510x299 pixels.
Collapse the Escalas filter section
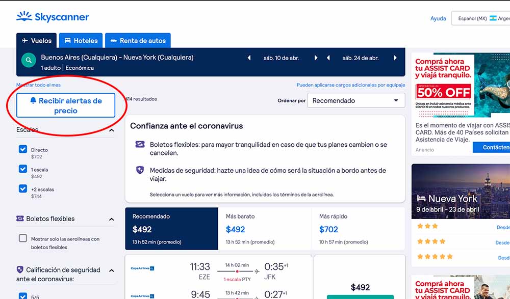pyautogui.click(x=112, y=130)
